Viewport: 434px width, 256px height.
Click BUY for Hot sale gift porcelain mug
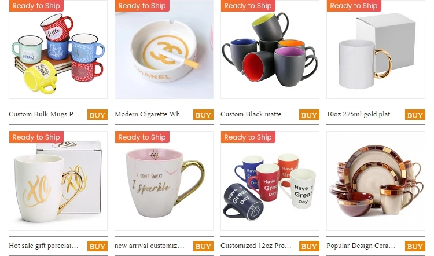pos(97,246)
